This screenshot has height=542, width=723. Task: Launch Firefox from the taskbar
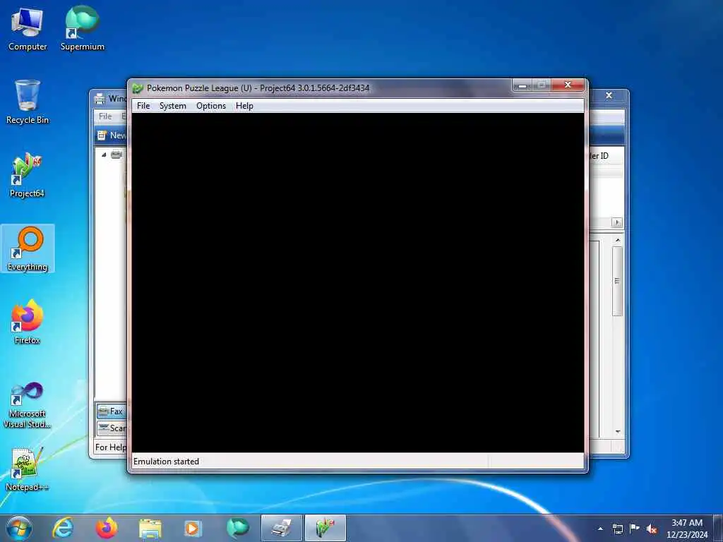pyautogui.click(x=107, y=528)
